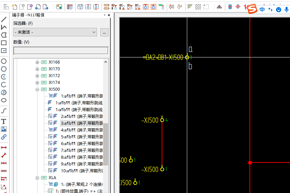Select the Spline curve tool
Screen dimensions: 290x193
pyautogui.click(x=4, y=111)
